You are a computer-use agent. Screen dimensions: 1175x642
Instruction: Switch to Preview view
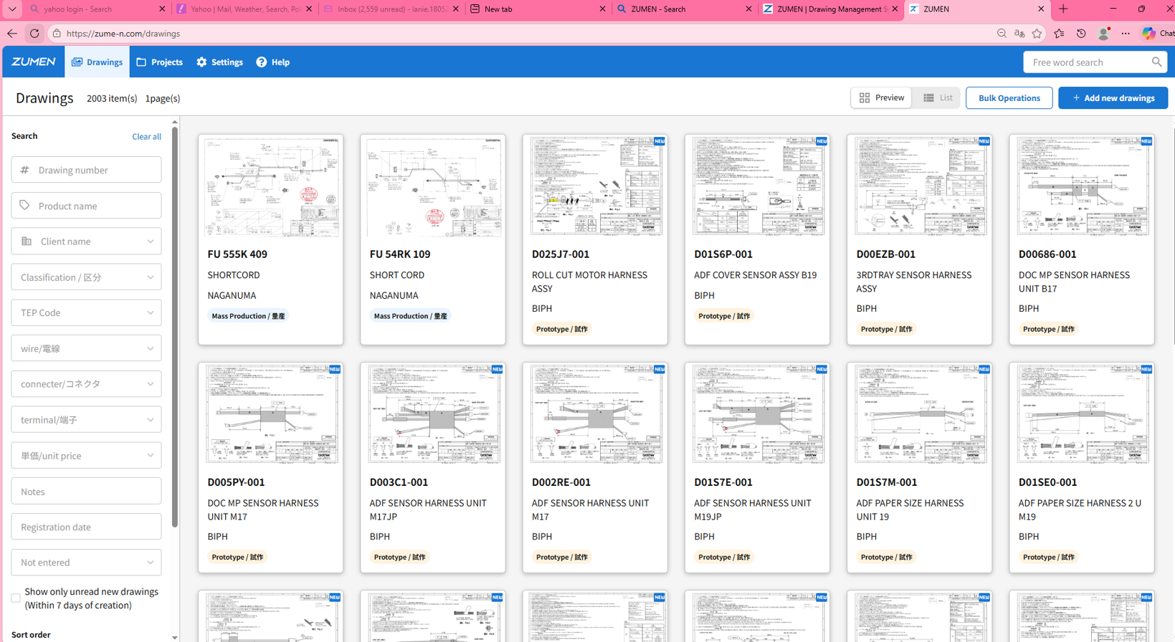881,98
